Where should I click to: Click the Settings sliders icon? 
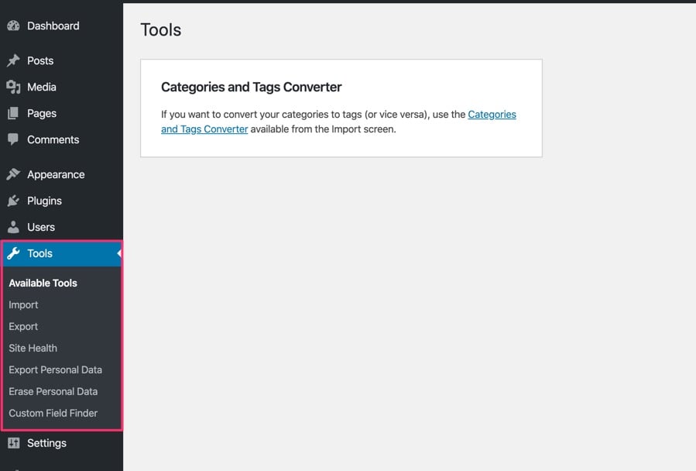(13, 443)
